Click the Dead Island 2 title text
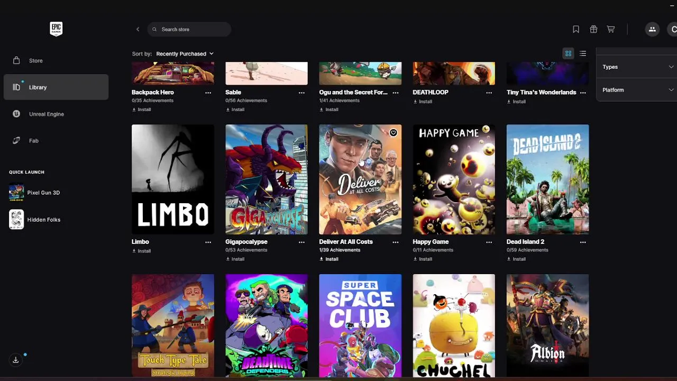Viewport: 677px width, 381px height. [x=525, y=242]
